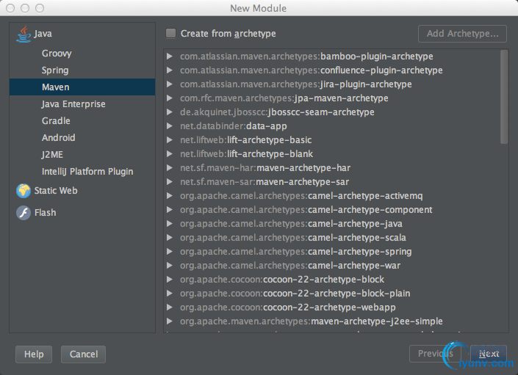Screen dimensions: 518x375
Task: Expand the cocoon-22-archetype-webapp node
Action: (170, 307)
